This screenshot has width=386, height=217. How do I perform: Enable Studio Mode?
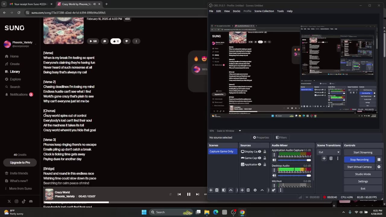click(x=363, y=174)
